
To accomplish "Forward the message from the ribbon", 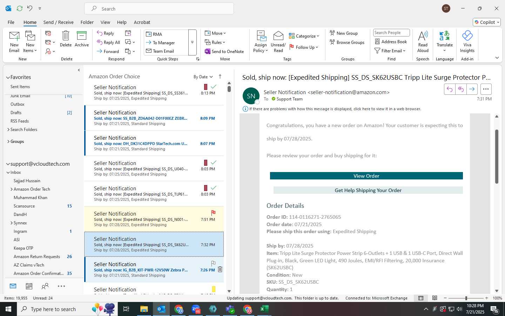I will point(108,51).
